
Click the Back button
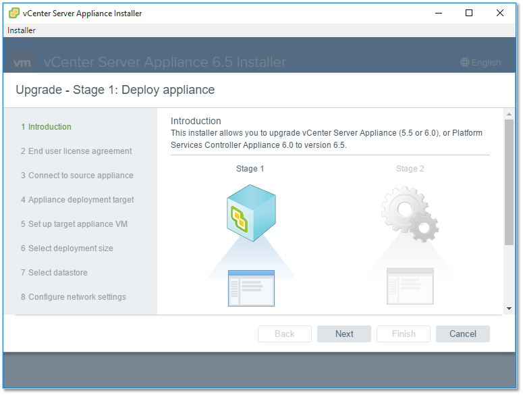click(x=285, y=334)
